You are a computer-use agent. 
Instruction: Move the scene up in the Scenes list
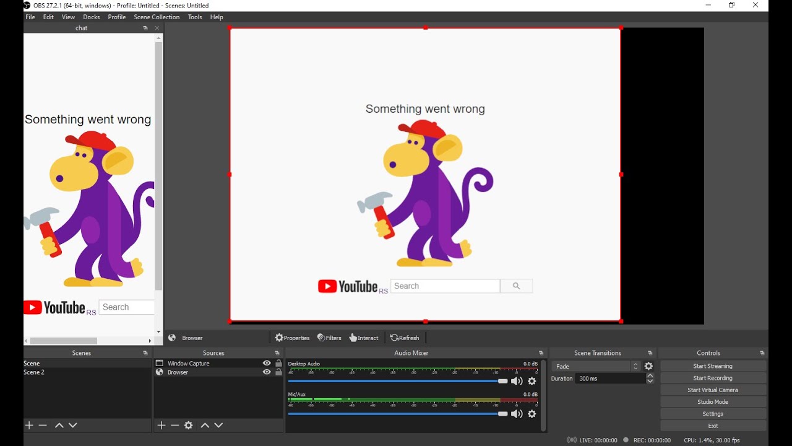coord(59,426)
